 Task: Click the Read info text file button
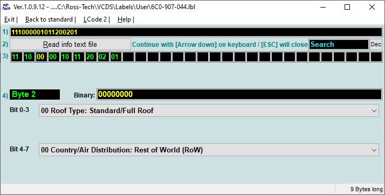click(x=70, y=44)
